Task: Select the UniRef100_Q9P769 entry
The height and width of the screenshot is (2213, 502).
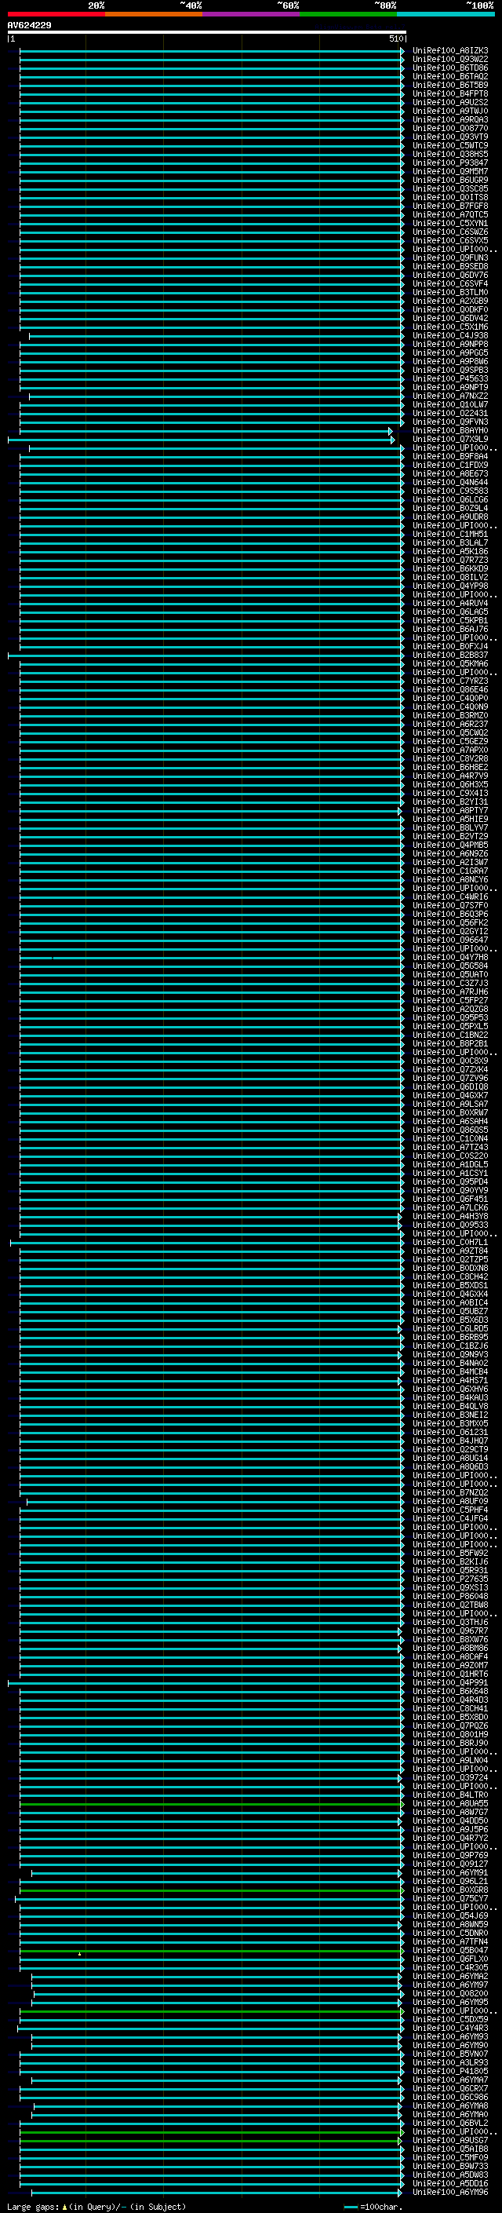Action: pyautogui.click(x=450, y=1856)
